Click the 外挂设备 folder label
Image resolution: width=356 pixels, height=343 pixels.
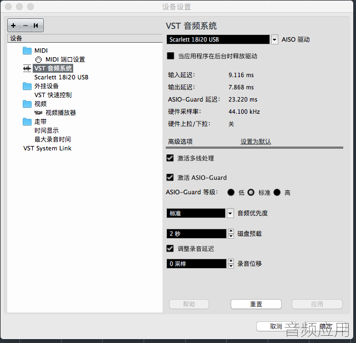47,86
